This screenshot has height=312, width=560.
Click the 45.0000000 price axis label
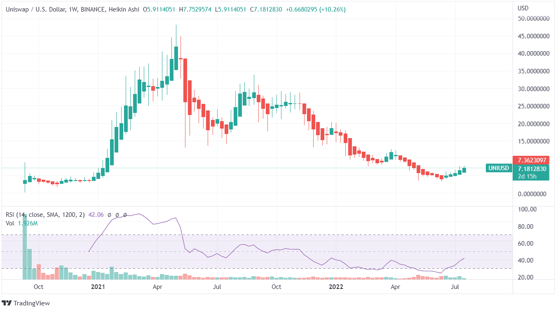point(534,36)
